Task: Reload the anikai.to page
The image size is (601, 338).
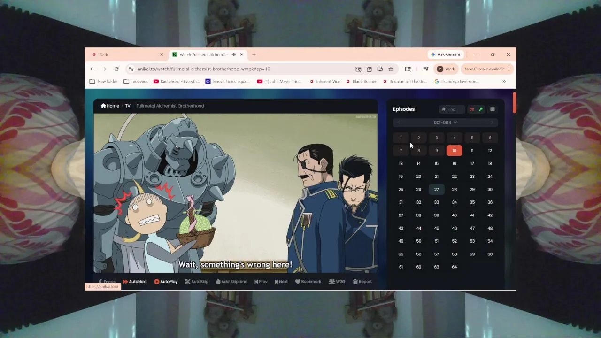Action: 116,69
